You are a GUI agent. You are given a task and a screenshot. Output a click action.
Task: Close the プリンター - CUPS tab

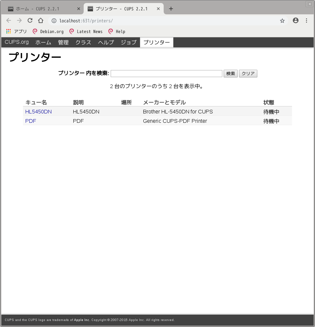pyautogui.click(x=158, y=9)
